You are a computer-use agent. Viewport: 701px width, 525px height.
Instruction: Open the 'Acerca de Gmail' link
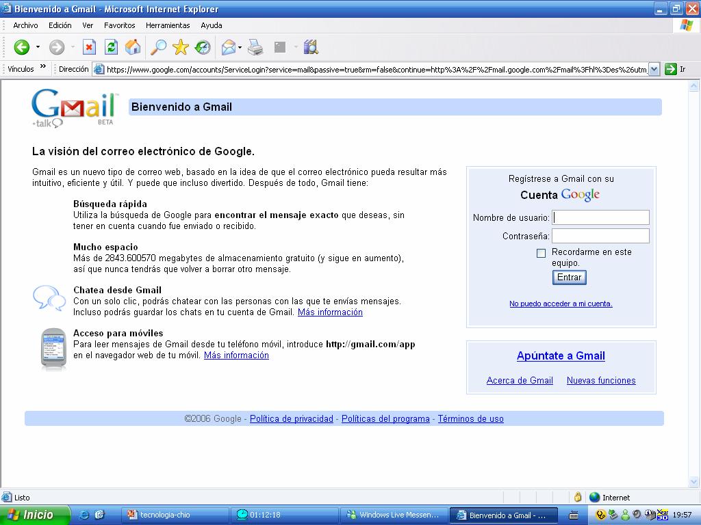tap(520, 380)
